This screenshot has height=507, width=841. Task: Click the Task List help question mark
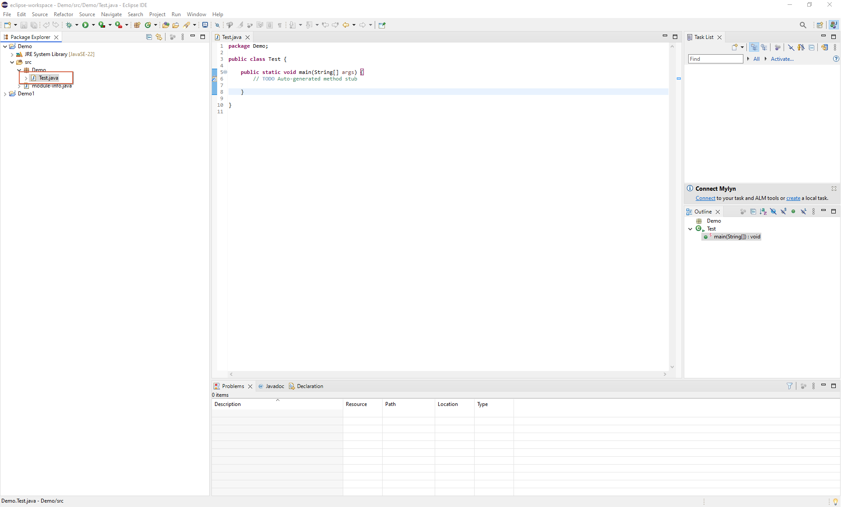click(x=836, y=59)
